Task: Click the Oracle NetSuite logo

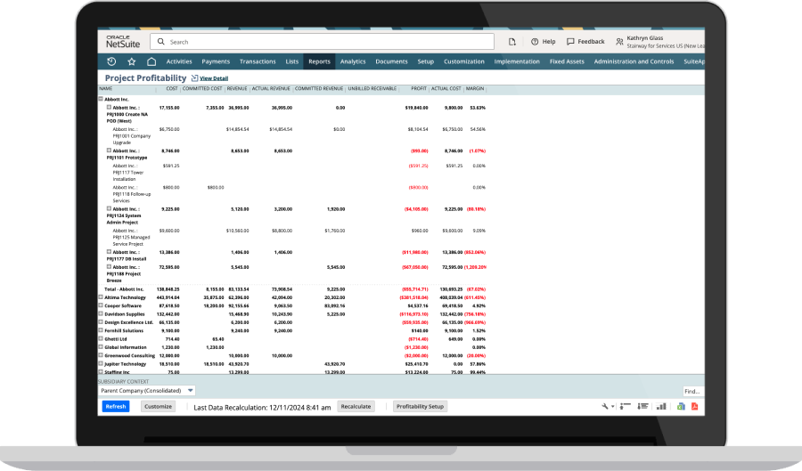Action: coord(123,41)
